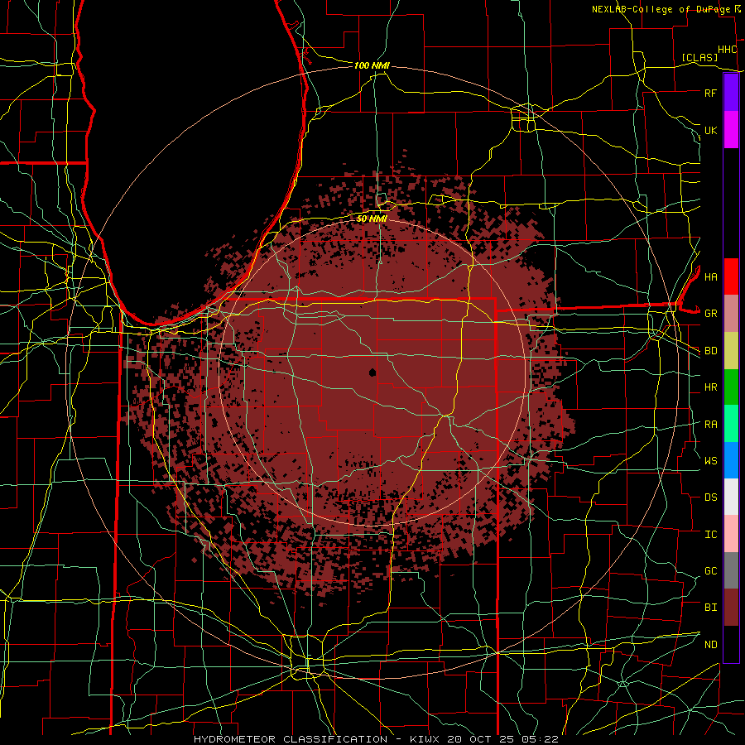Click the [CLAS] label
This screenshot has width=745, height=745.
699,57
